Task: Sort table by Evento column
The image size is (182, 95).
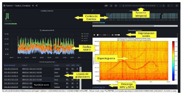Action: click(x=57, y=65)
